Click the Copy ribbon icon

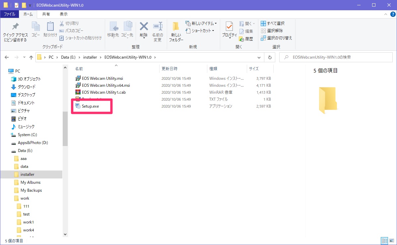click(35, 26)
